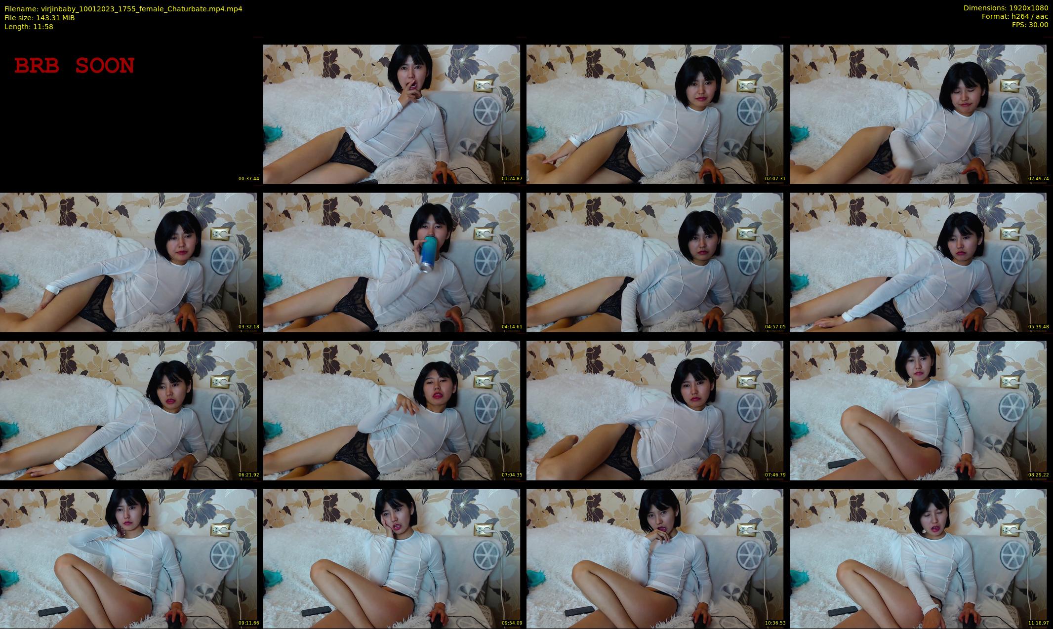Open the frame at timestamp 01:24.87
This screenshot has height=629, width=1053.
pyautogui.click(x=391, y=114)
